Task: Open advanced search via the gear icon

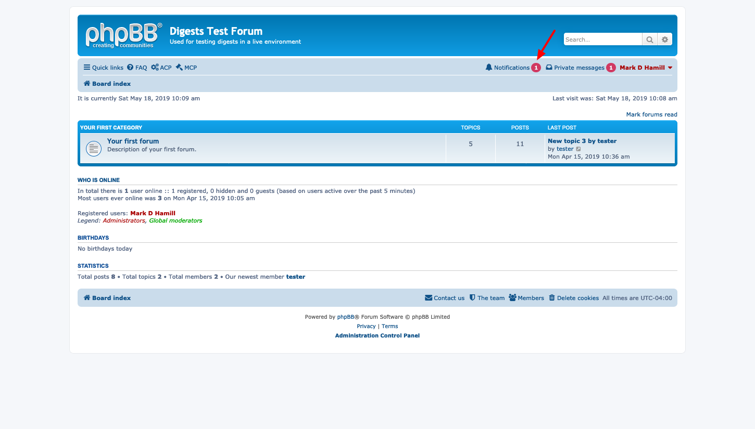Action: [665, 40]
